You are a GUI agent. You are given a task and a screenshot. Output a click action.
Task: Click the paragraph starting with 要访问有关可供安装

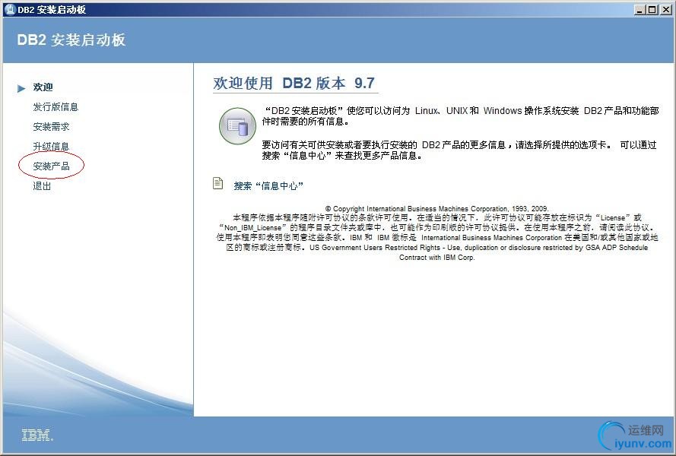pos(459,150)
